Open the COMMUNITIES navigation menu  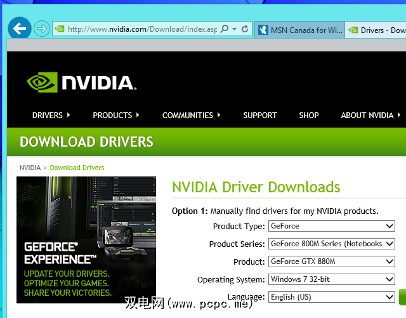pyautogui.click(x=191, y=115)
